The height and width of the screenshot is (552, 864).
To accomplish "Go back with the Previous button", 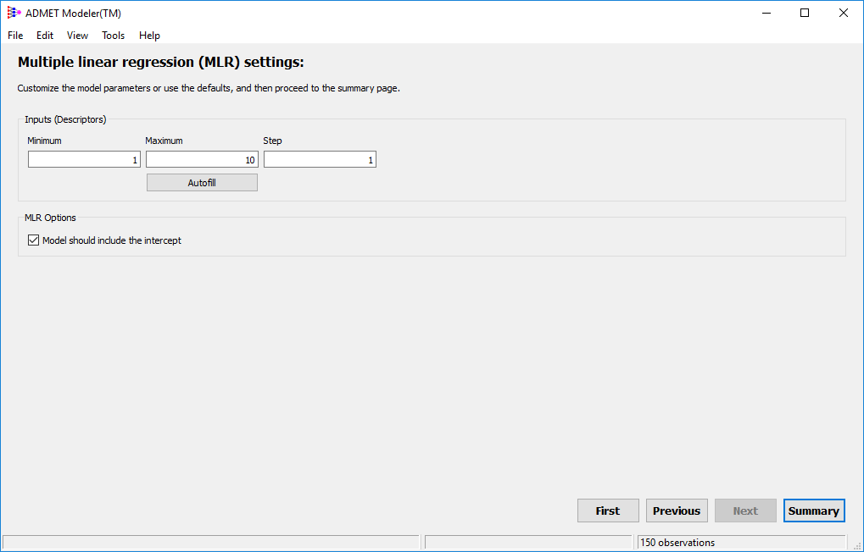I will pyautogui.click(x=677, y=511).
